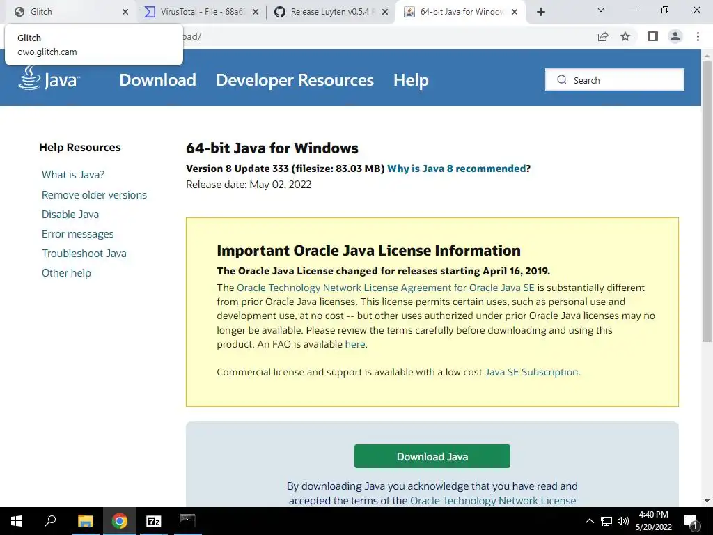This screenshot has width=713, height=535.
Task: Open the Troubleshoot Java link
Action: tap(84, 254)
